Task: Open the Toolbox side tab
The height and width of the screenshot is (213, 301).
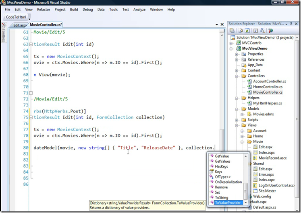Action: pos(4,33)
